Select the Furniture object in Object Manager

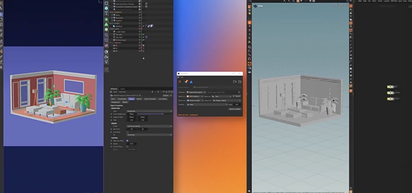click(118, 21)
